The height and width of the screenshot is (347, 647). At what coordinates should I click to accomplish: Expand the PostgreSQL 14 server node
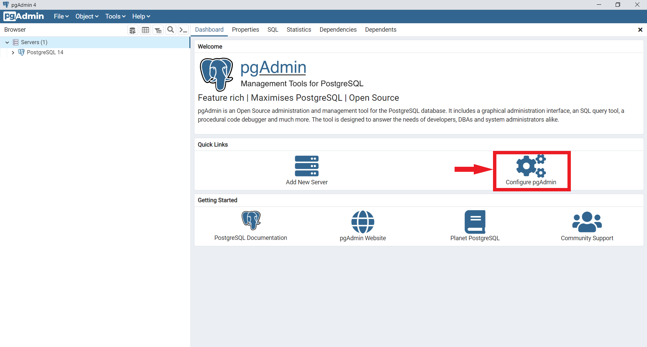[13, 53]
